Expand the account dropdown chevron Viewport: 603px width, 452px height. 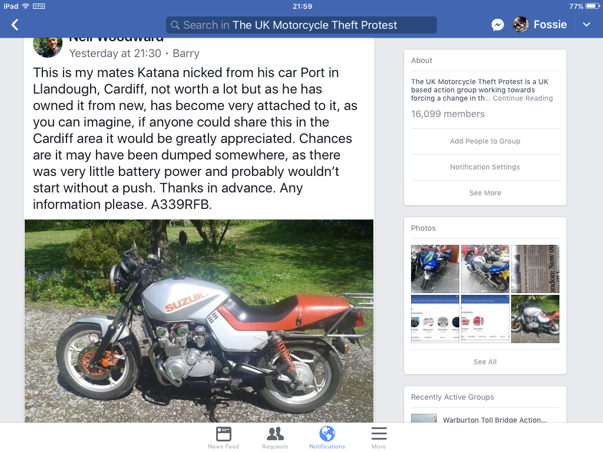click(x=587, y=25)
